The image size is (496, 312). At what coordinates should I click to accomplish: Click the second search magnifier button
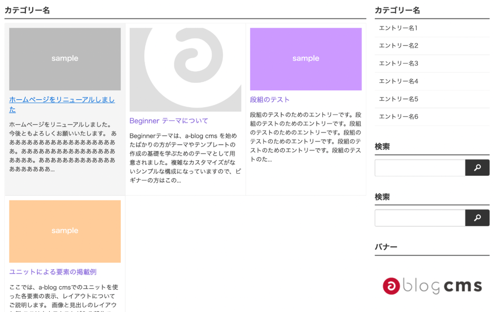click(477, 218)
